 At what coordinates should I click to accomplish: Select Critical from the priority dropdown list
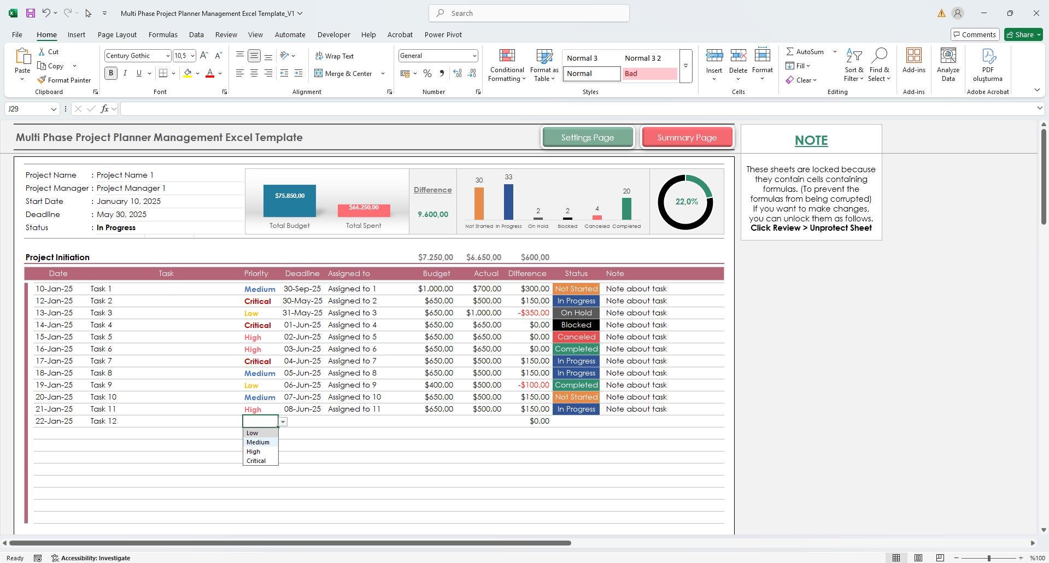point(256,460)
